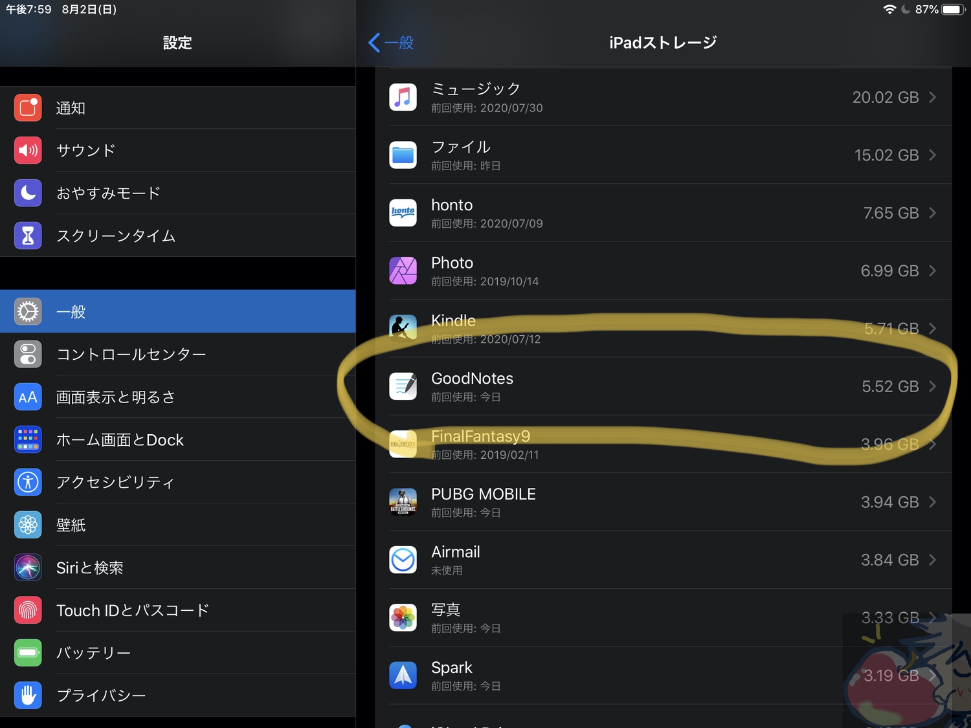Tap the ホーム画面とDock grid icon

[x=28, y=440]
